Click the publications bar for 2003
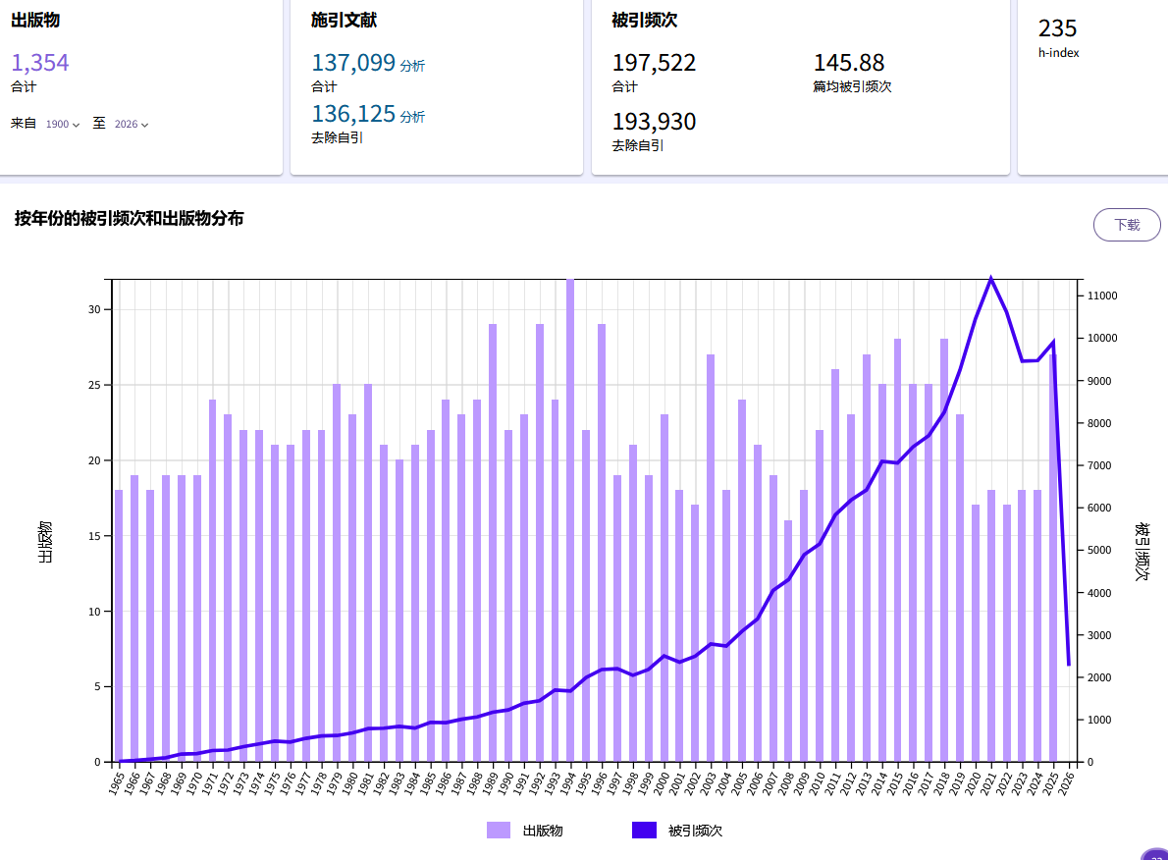 [711, 558]
